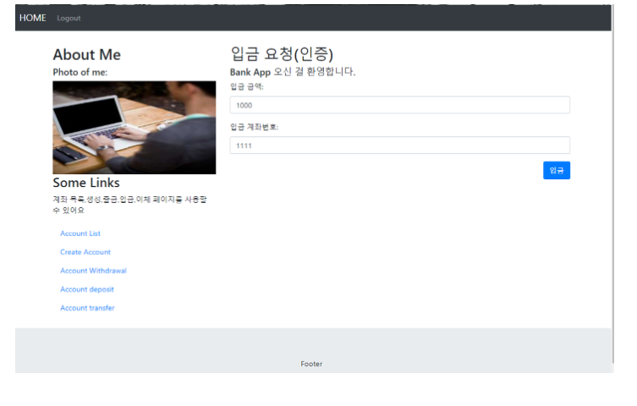
Task: Select the 'Some Links' heading
Action: [x=86, y=183]
